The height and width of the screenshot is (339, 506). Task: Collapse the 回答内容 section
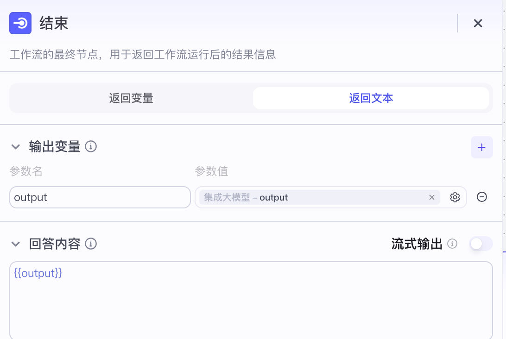click(15, 244)
